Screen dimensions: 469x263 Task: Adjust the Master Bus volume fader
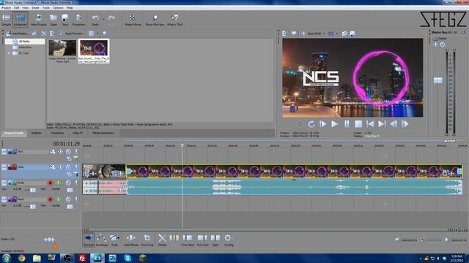tap(438, 80)
